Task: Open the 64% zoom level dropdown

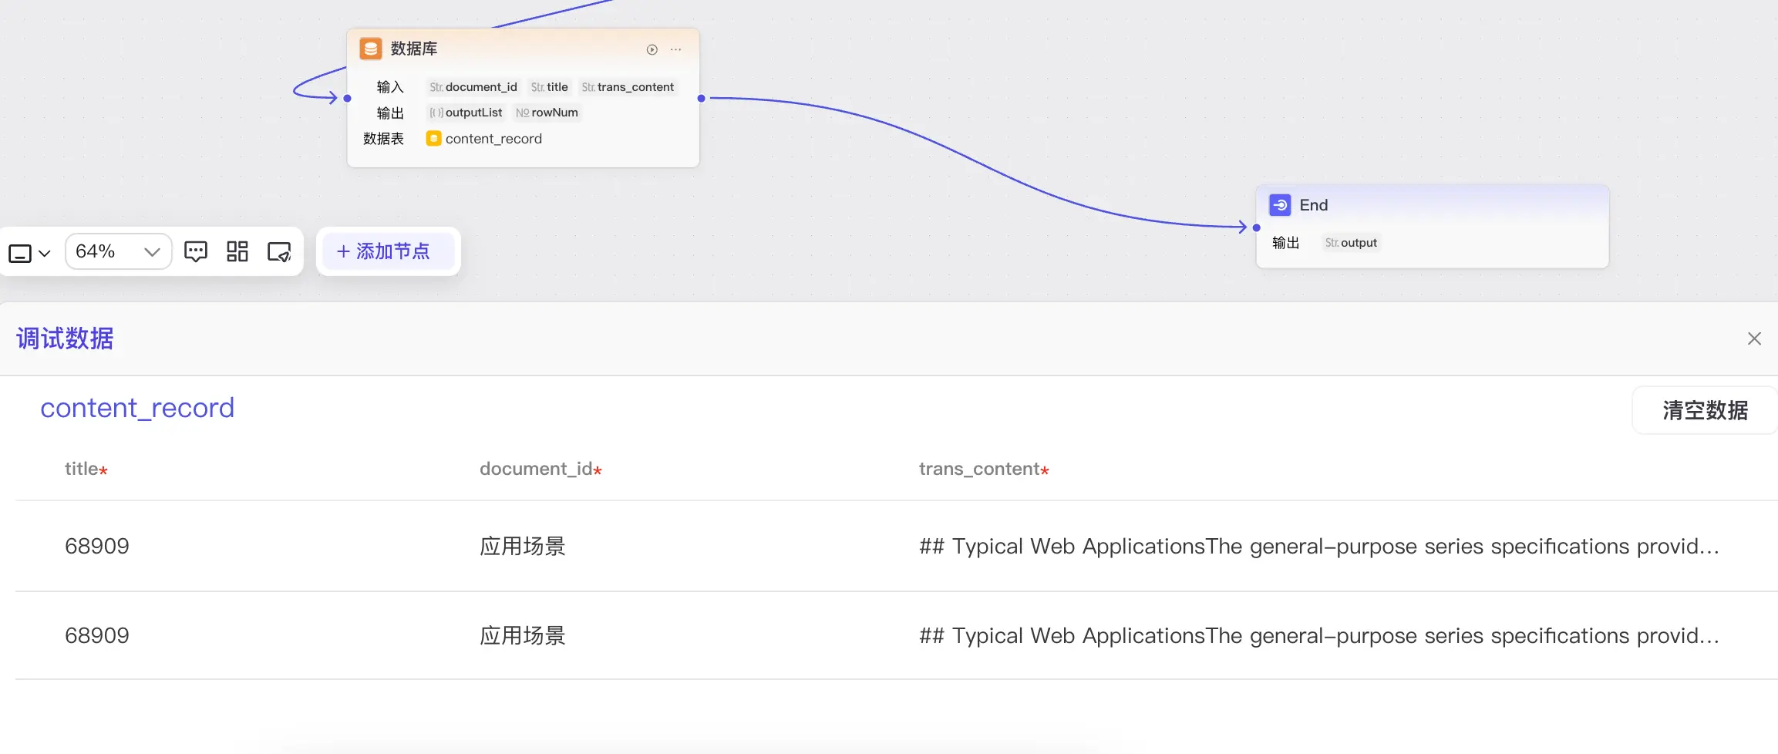Action: [118, 251]
